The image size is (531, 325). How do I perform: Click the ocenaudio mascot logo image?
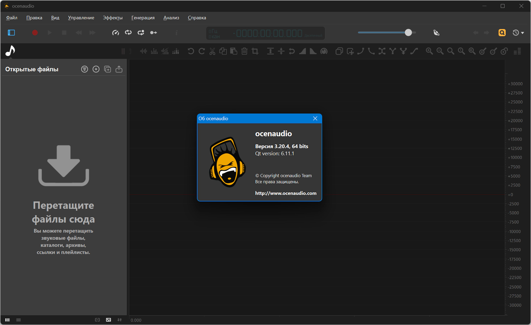click(x=228, y=162)
